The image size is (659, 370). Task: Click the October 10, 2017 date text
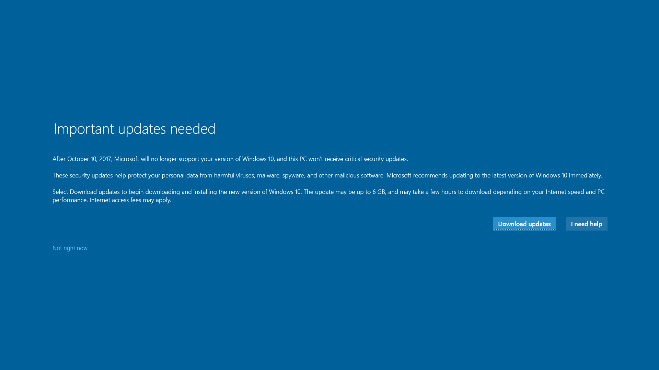pos(89,159)
